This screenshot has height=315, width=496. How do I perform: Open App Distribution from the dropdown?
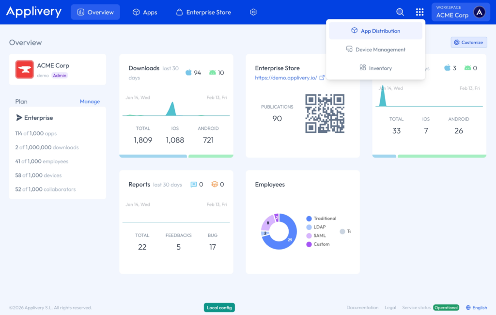375,31
